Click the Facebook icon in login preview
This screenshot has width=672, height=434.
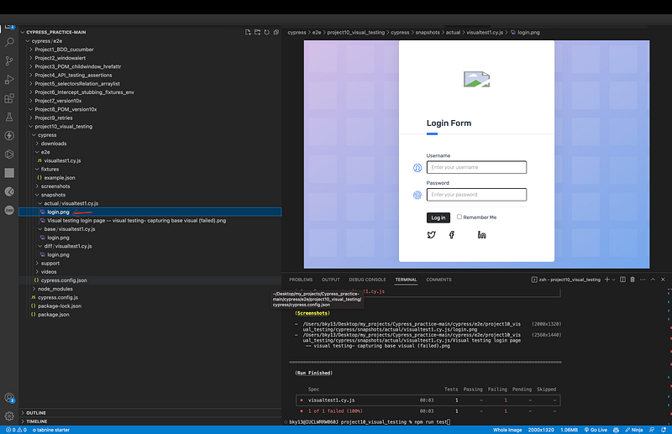click(452, 234)
